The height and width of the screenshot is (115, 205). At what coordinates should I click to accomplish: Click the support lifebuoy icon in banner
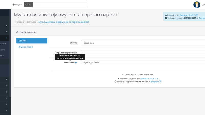point(166,18)
